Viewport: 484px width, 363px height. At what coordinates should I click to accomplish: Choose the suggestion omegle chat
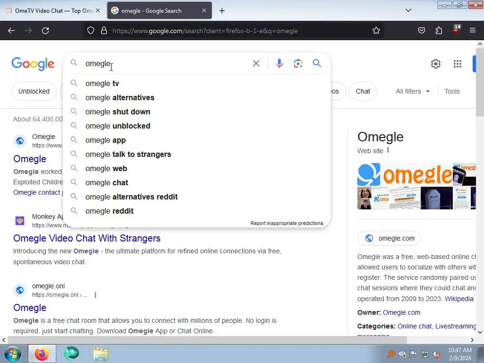[197, 183]
